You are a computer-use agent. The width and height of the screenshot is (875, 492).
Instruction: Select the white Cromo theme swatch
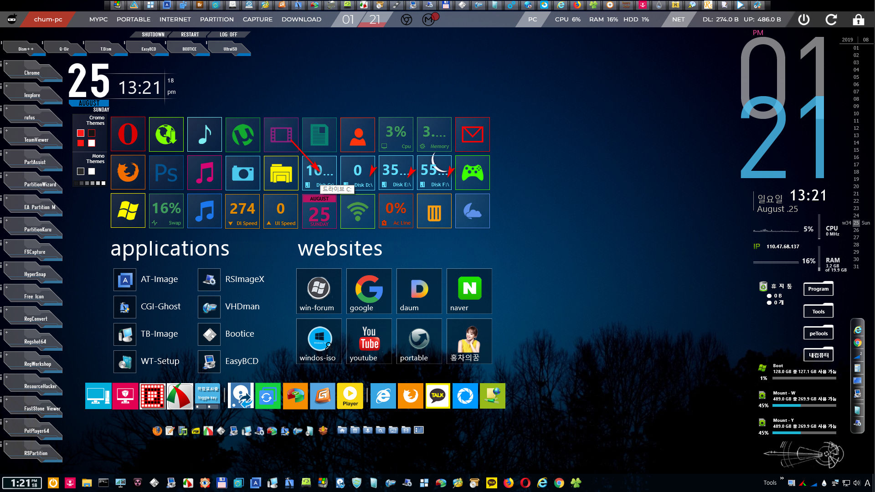pos(92,143)
